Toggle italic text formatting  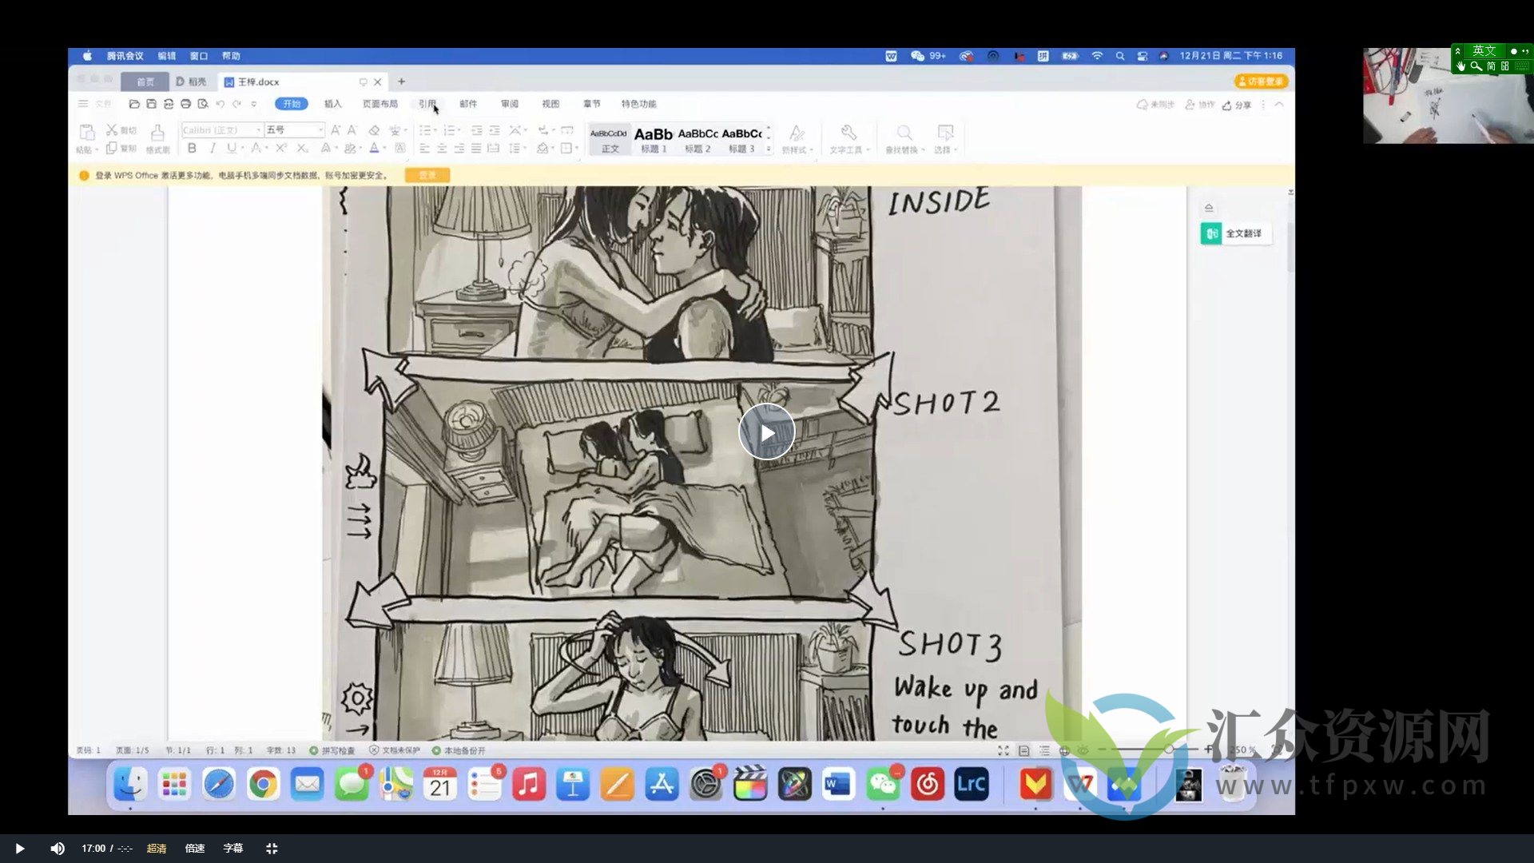(x=213, y=148)
